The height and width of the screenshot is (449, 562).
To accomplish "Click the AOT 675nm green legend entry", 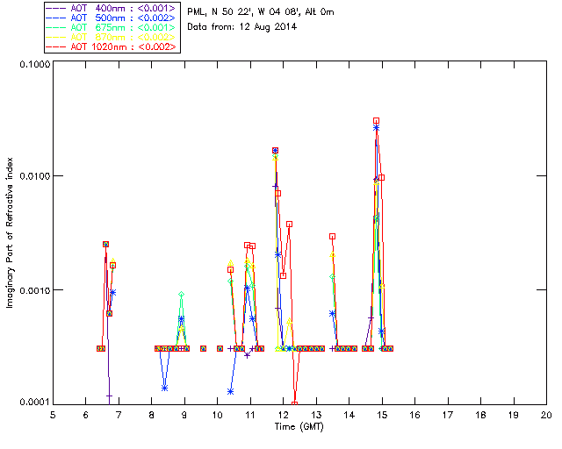I will click(x=111, y=27).
